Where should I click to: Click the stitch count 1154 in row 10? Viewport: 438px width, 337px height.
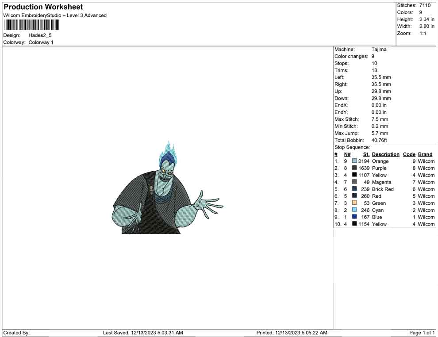click(364, 224)
